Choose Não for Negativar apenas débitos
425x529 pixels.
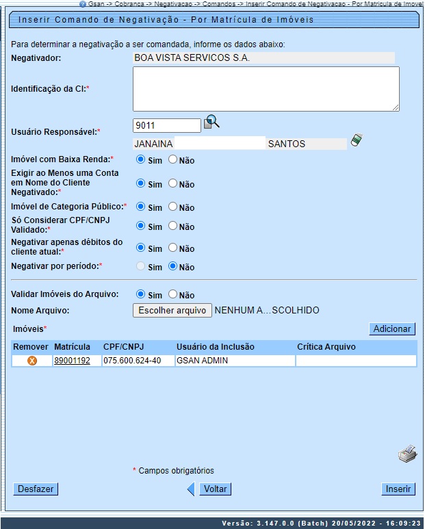click(x=173, y=248)
